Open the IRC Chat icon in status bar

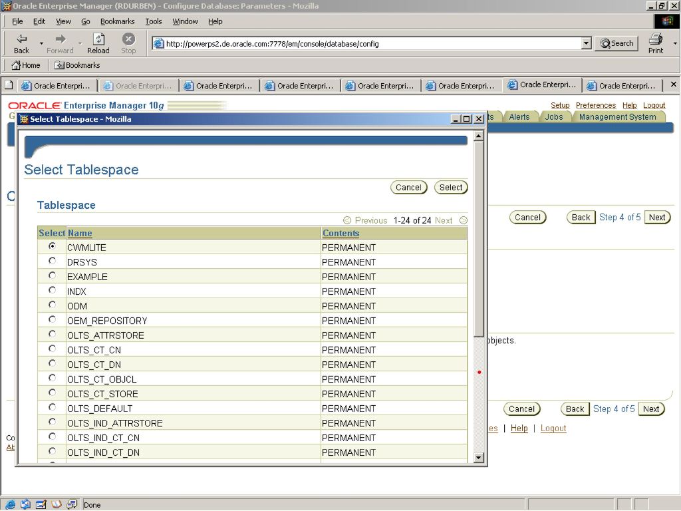72,504
